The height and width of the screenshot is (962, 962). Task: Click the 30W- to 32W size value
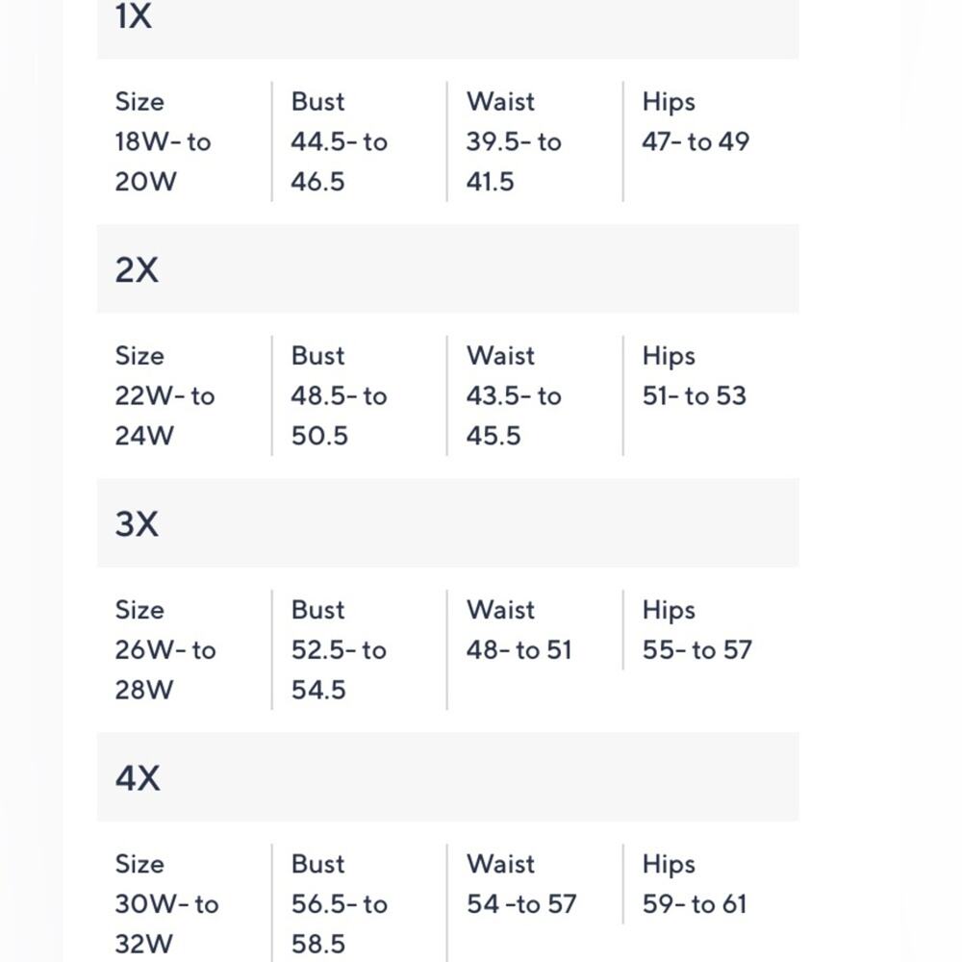point(166,924)
